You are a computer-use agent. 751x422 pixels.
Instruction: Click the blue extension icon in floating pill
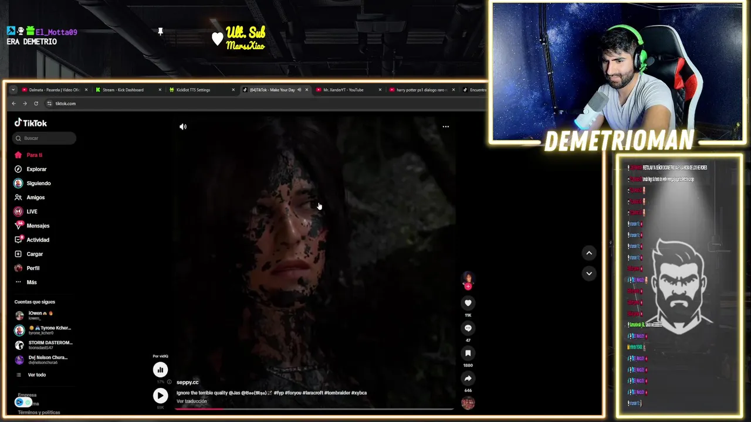(x=19, y=402)
